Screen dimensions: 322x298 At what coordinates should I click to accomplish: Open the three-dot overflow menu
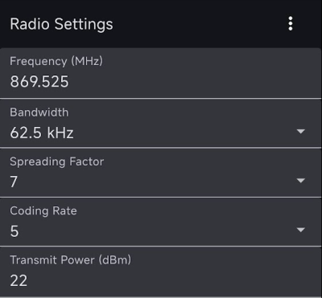coord(291,24)
